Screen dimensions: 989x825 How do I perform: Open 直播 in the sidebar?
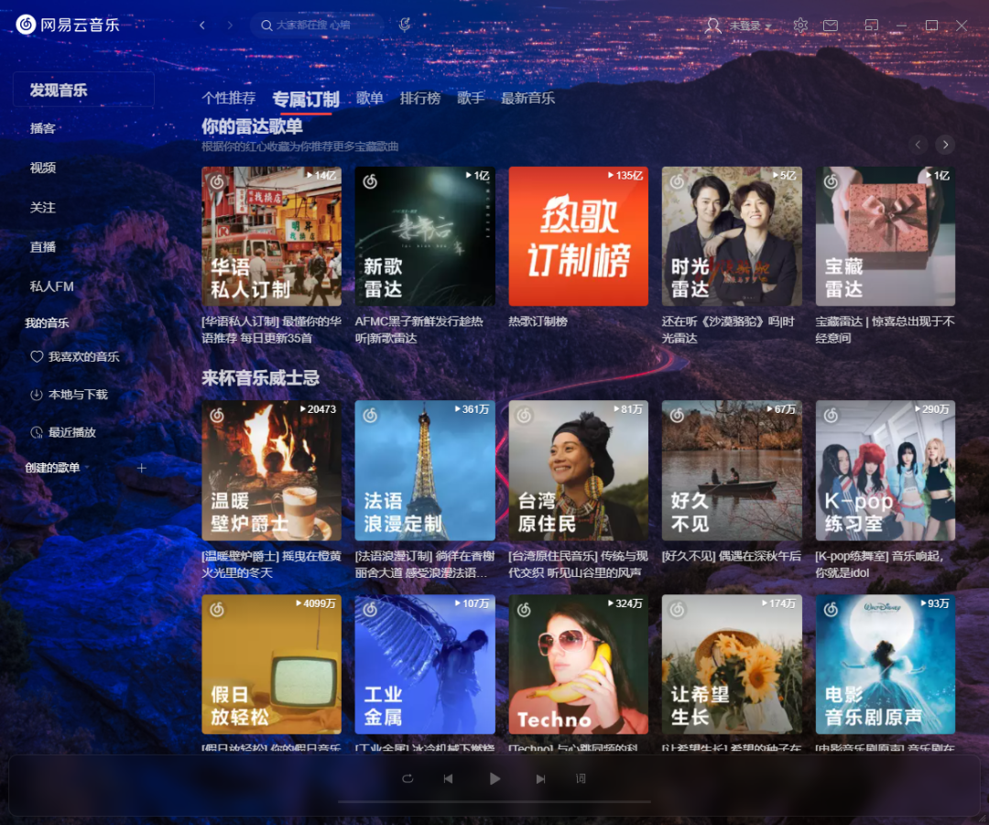point(43,247)
